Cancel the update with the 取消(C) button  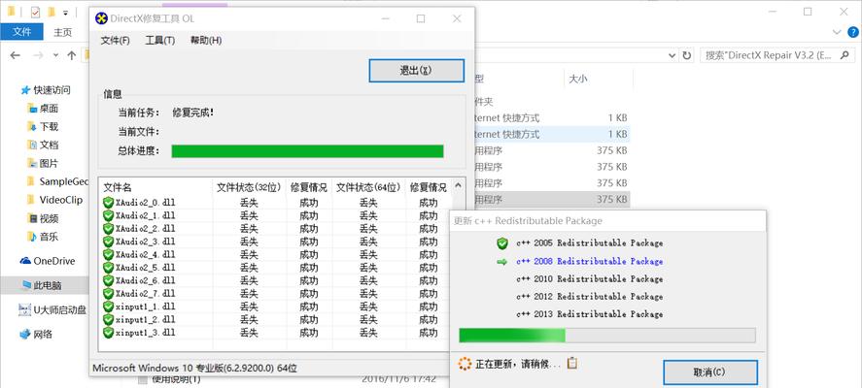tap(710, 372)
